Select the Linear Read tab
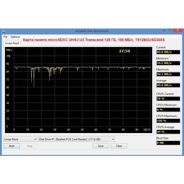The image size is (184, 184). (x=12, y=43)
